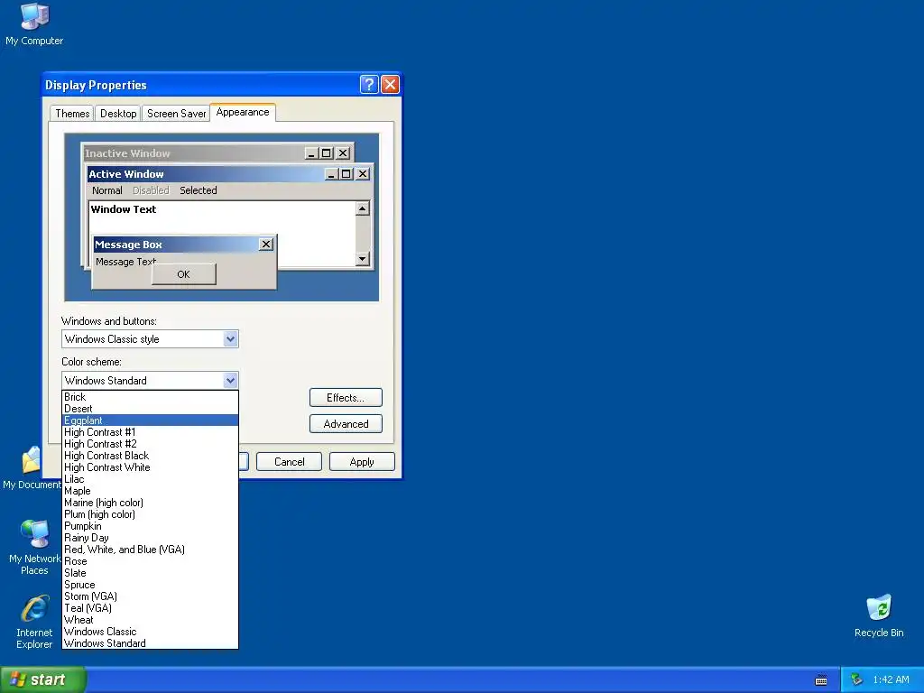This screenshot has width=924, height=693.
Task: Choose Slate color scheme
Action: (x=150, y=573)
